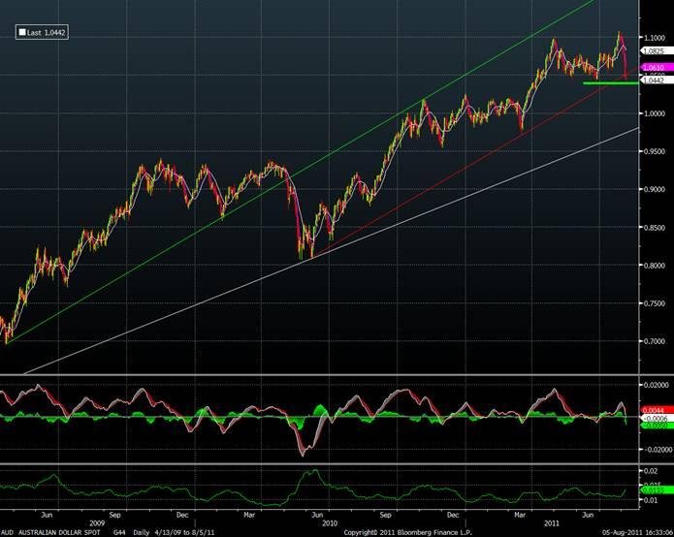Click the '0.02000' label on the MACD panel axis
The width and height of the screenshot is (674, 537).
tap(656, 385)
